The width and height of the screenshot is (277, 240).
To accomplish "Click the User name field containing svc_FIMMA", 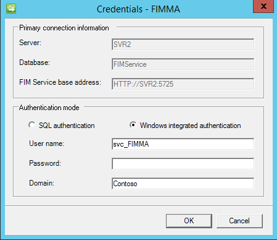I will pos(183,144).
